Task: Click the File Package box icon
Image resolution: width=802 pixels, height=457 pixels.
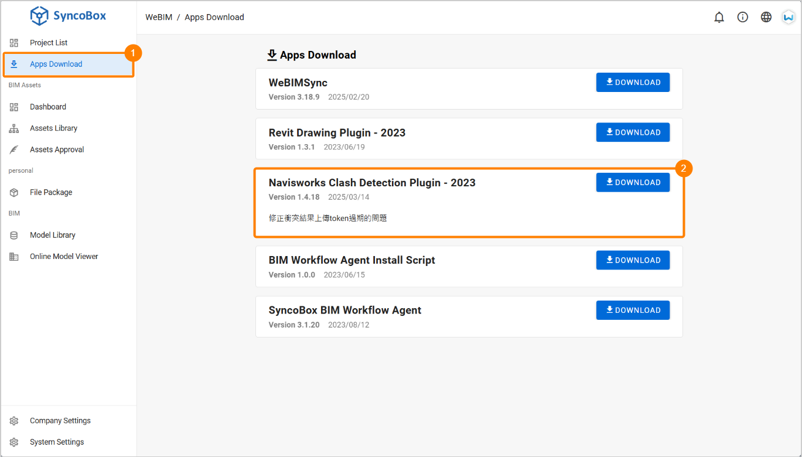Action: click(14, 192)
